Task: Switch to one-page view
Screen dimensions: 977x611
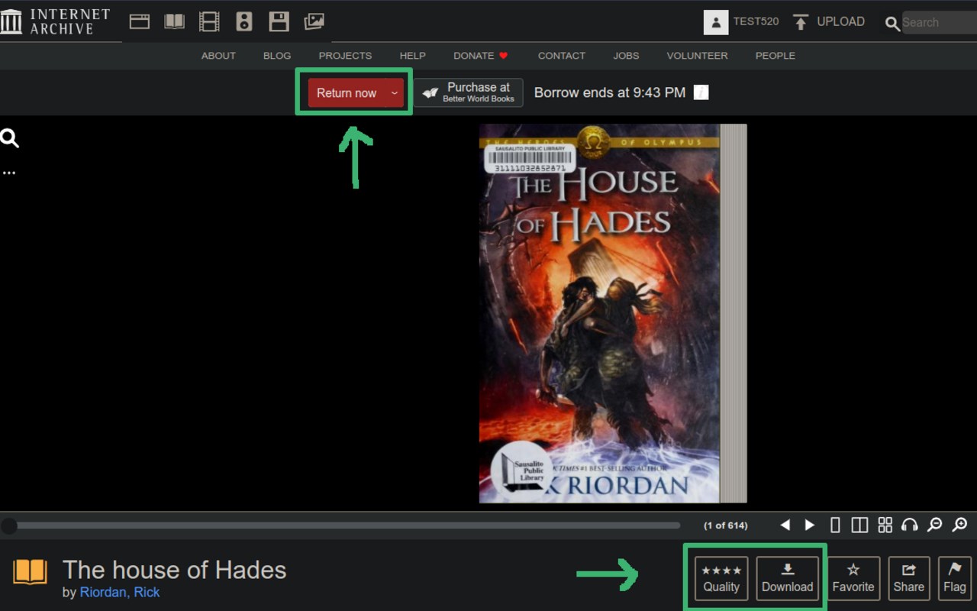Action: 835,525
